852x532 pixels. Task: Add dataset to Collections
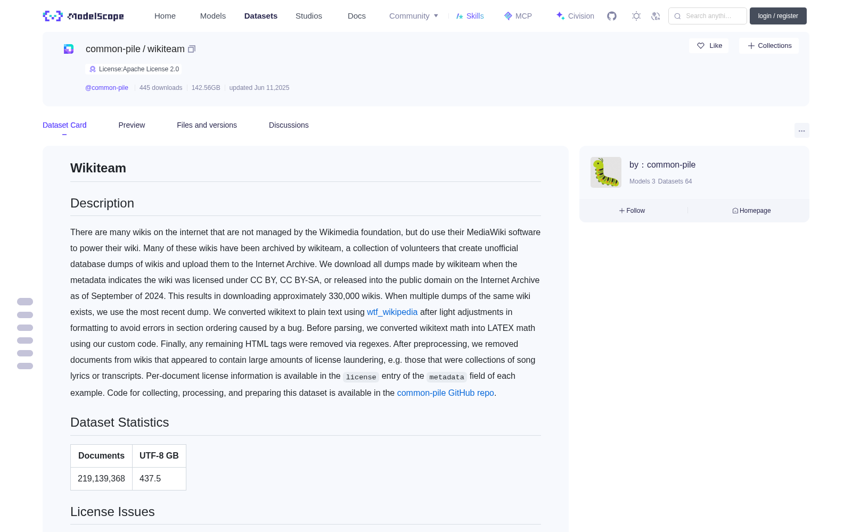[x=769, y=46]
